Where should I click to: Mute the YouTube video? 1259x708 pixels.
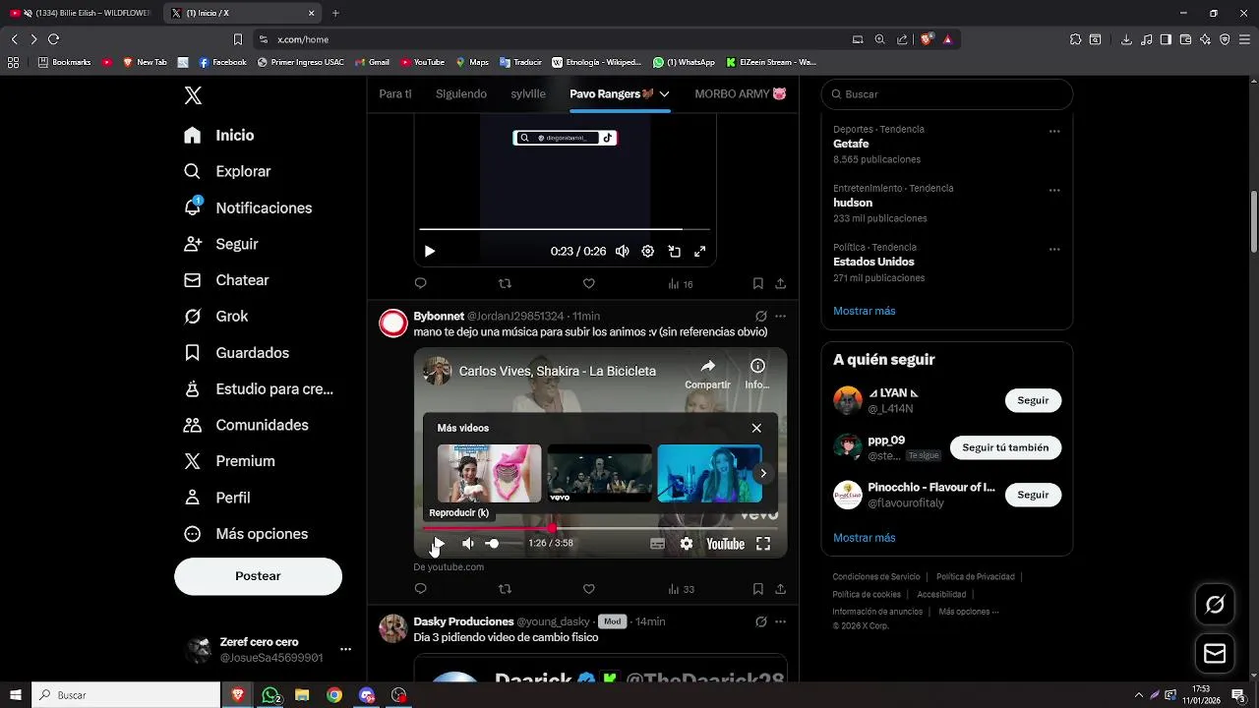tap(468, 544)
